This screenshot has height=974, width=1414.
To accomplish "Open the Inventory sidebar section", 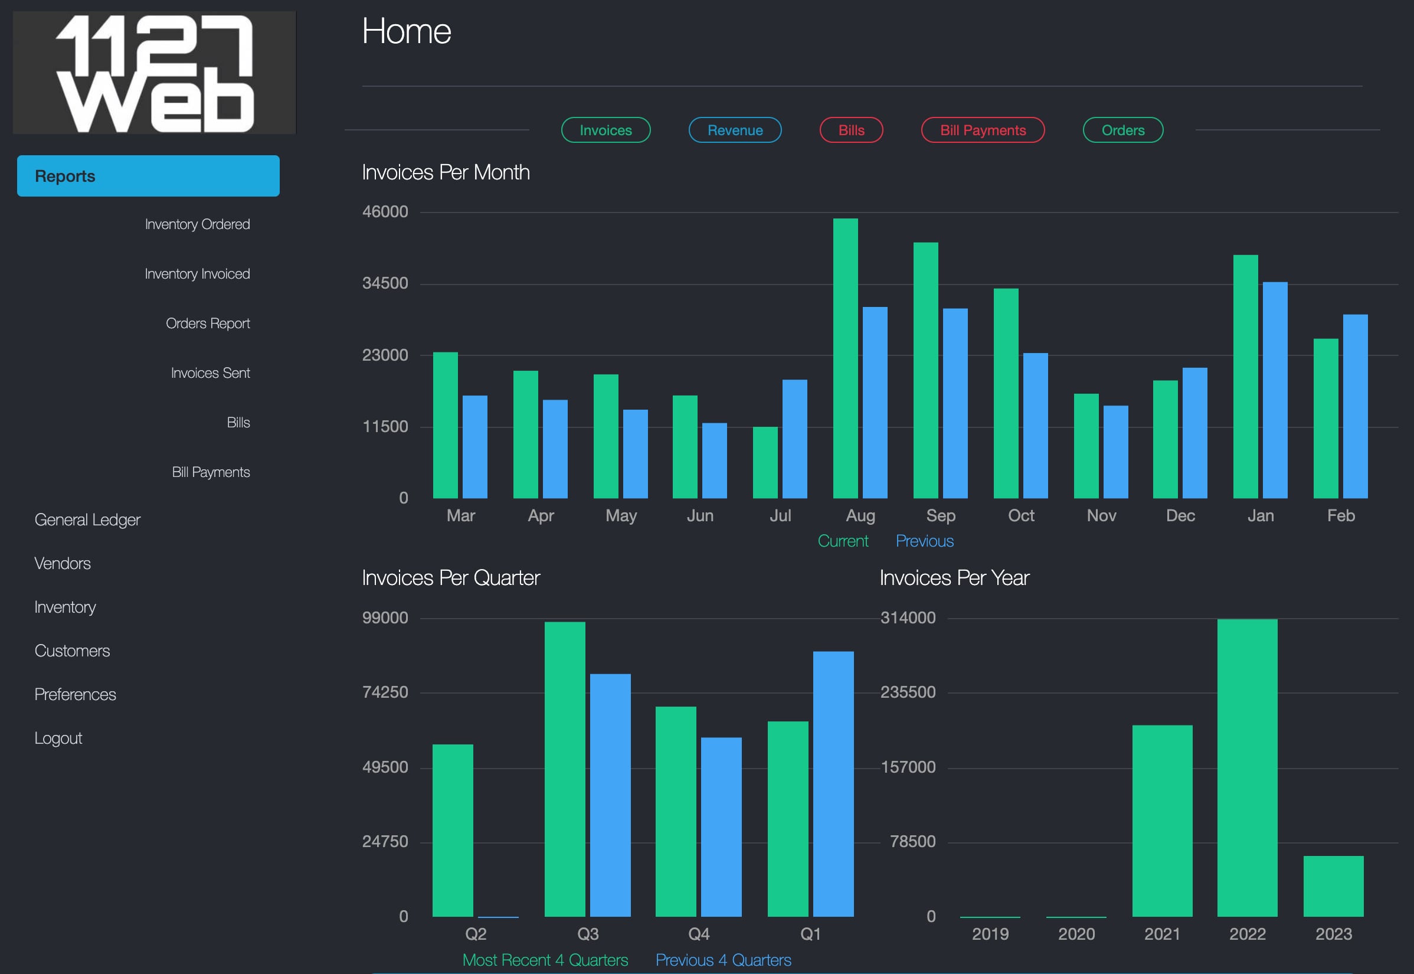I will [66, 607].
